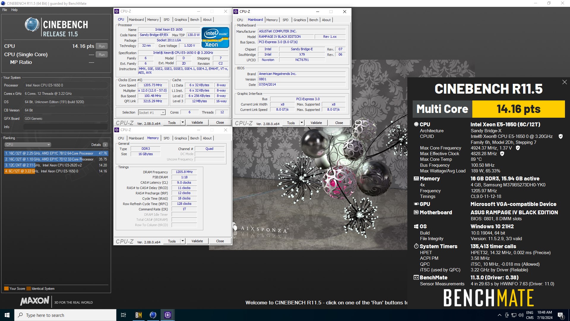The image size is (570, 321).
Task: Click the shield beside Max Core Frequency
Action: click(x=518, y=148)
